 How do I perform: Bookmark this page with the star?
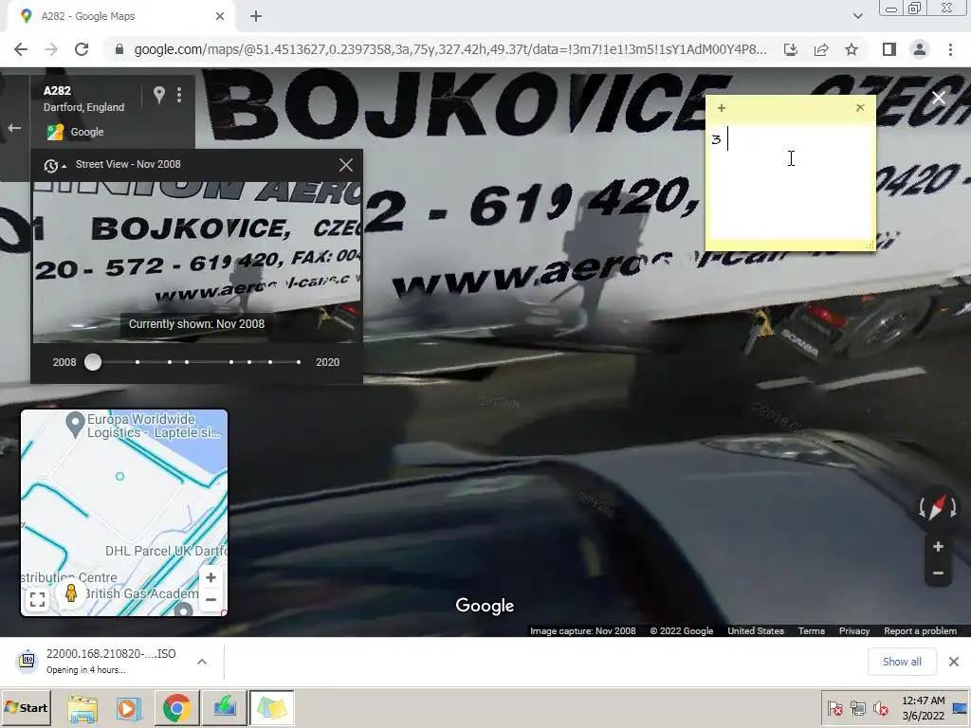852,49
